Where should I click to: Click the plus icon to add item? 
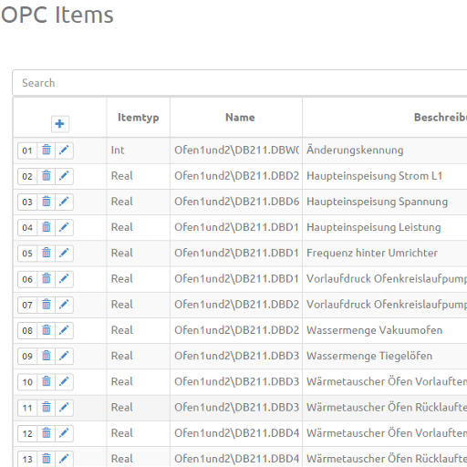60,124
